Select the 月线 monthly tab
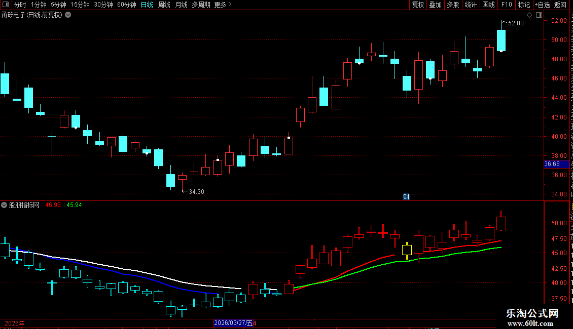Image resolution: width=573 pixels, height=329 pixels. coord(181,5)
